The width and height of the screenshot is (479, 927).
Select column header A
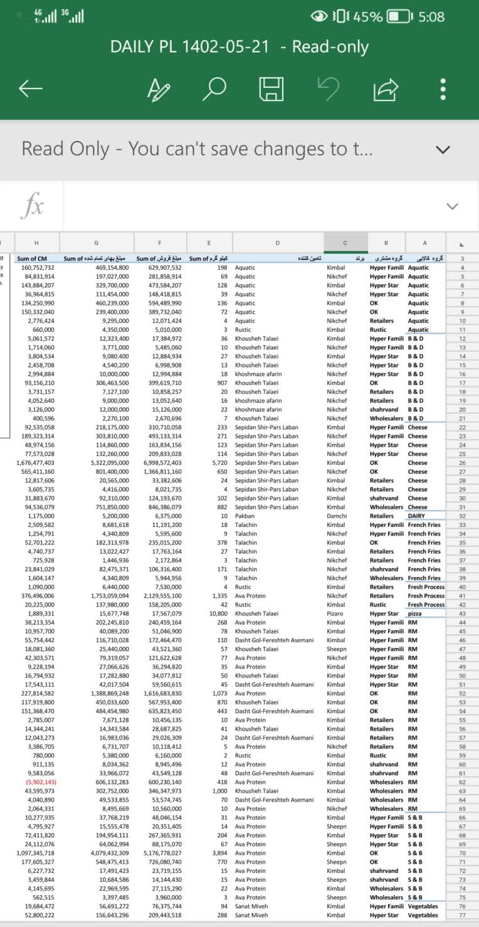tap(425, 243)
